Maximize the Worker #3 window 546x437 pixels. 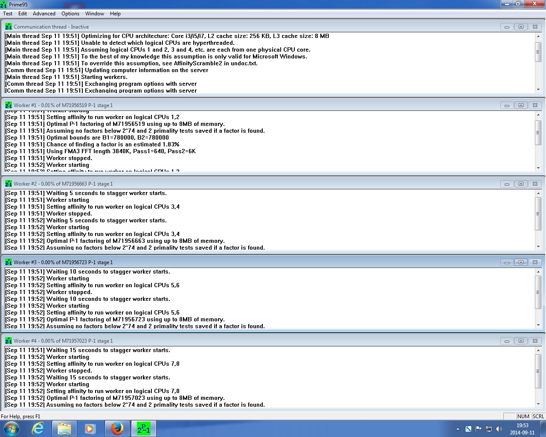pos(521,262)
